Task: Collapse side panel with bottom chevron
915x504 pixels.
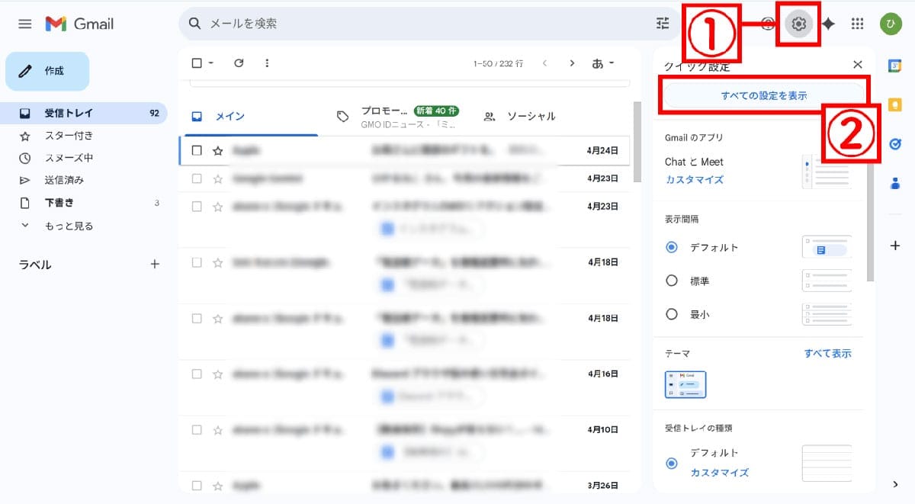Action: tap(895, 484)
